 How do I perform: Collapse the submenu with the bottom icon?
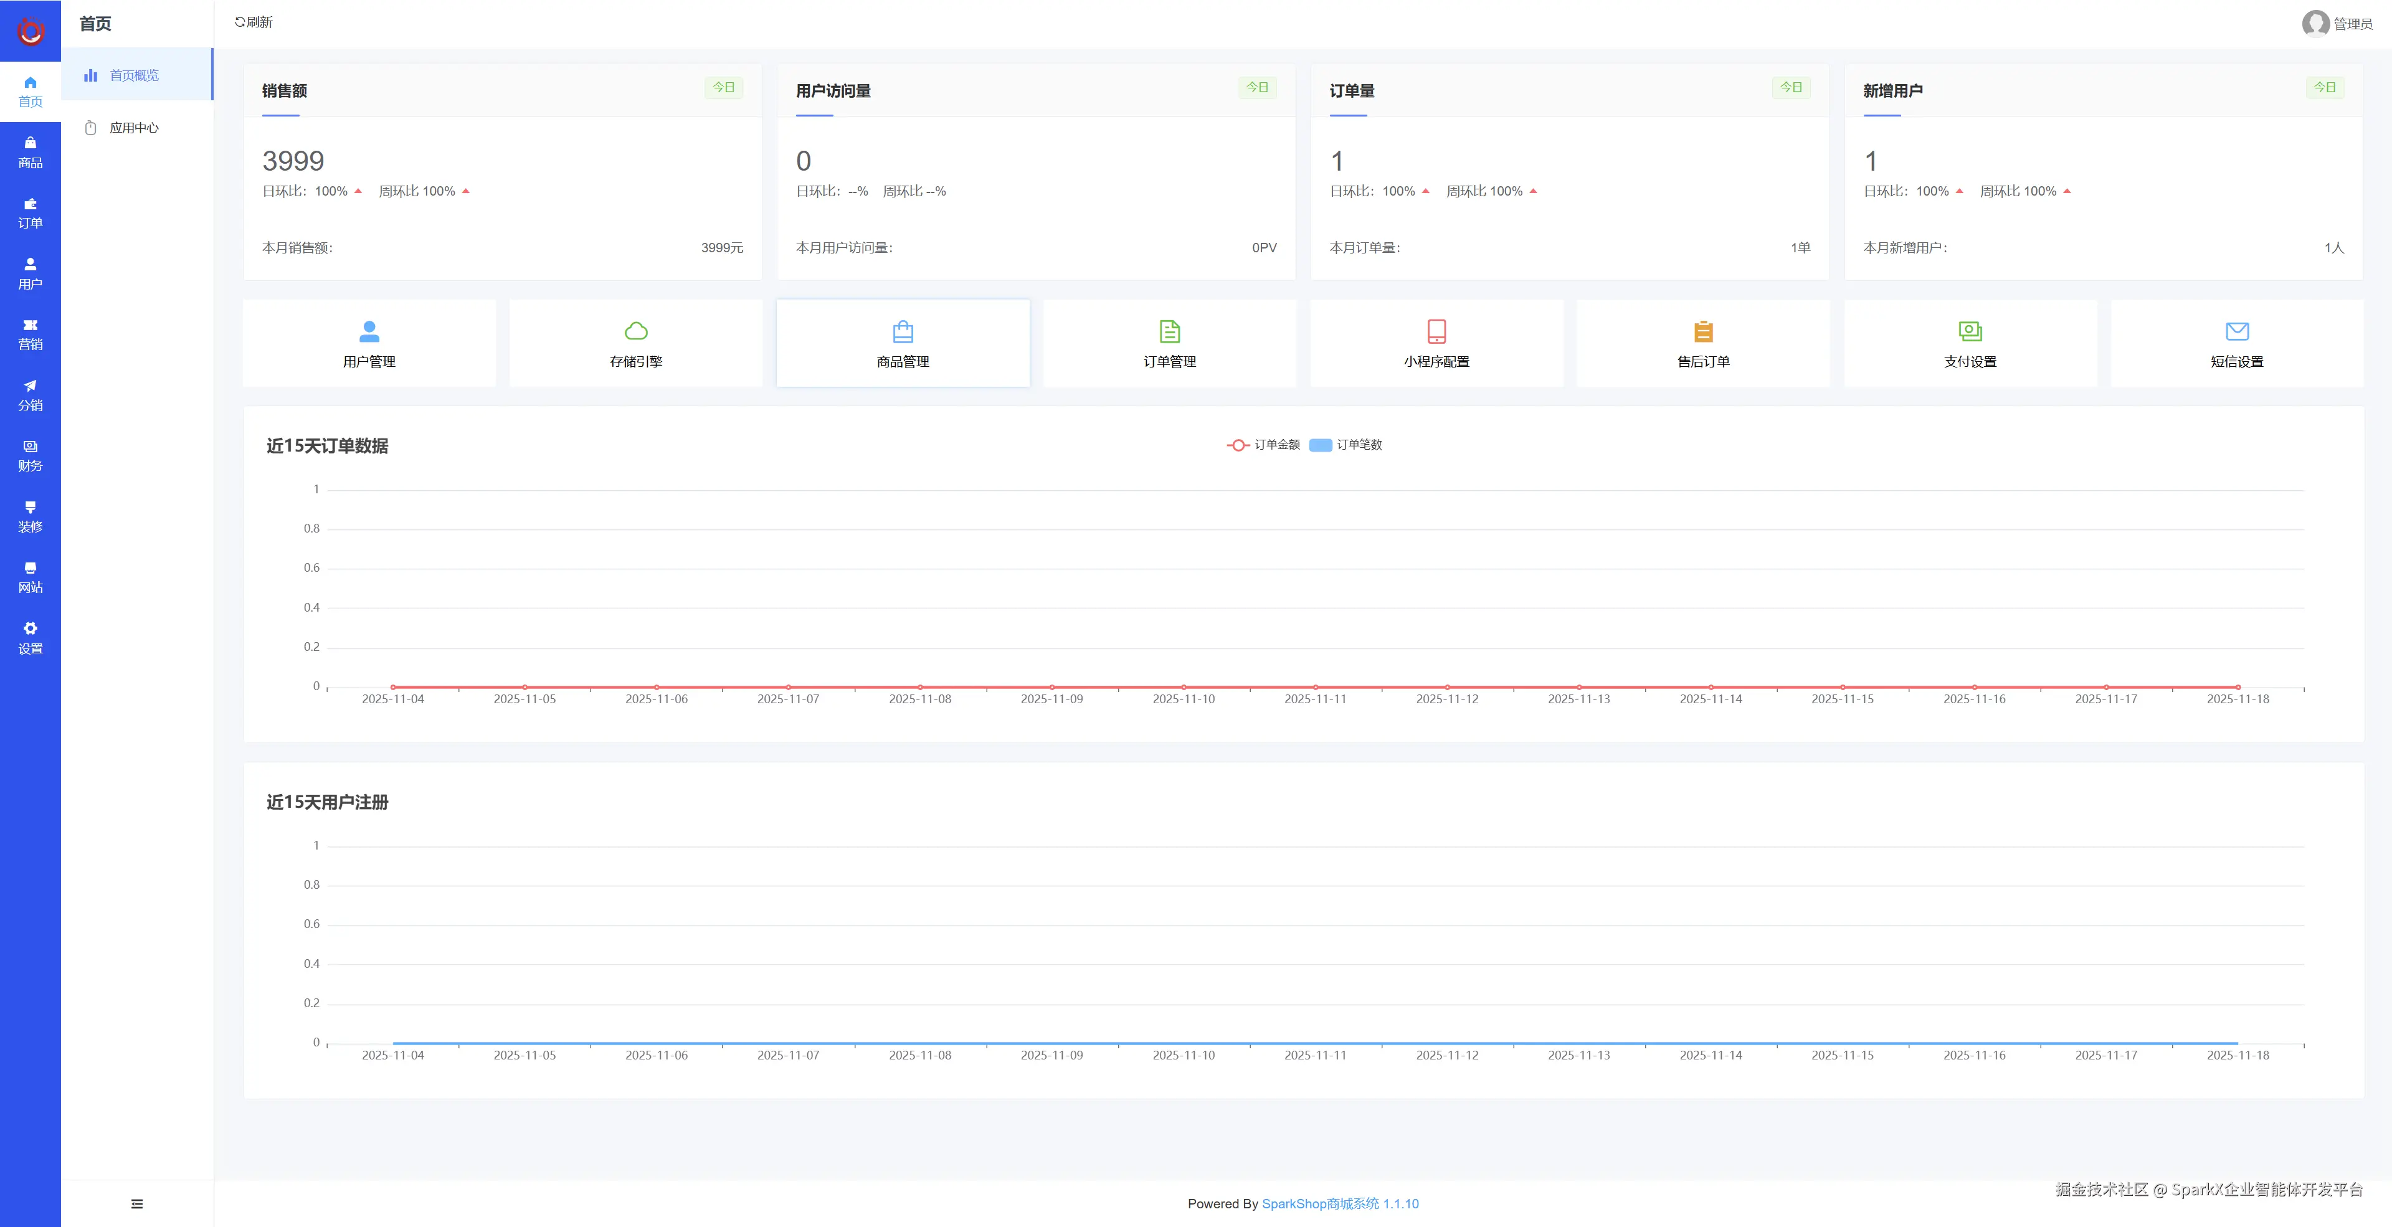coord(136,1204)
